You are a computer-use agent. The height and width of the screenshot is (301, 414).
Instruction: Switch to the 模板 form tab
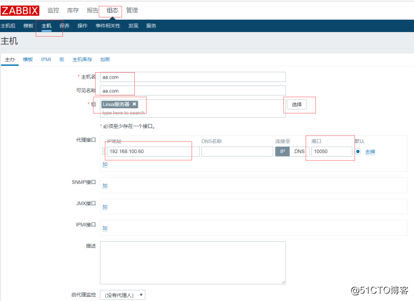pyautogui.click(x=27, y=59)
